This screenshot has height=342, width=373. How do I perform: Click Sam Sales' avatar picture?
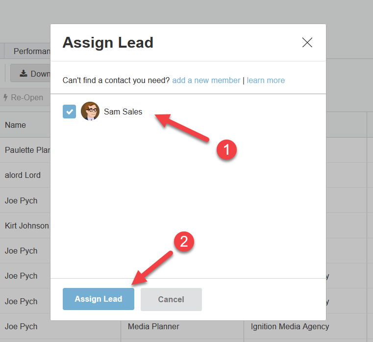click(x=90, y=112)
